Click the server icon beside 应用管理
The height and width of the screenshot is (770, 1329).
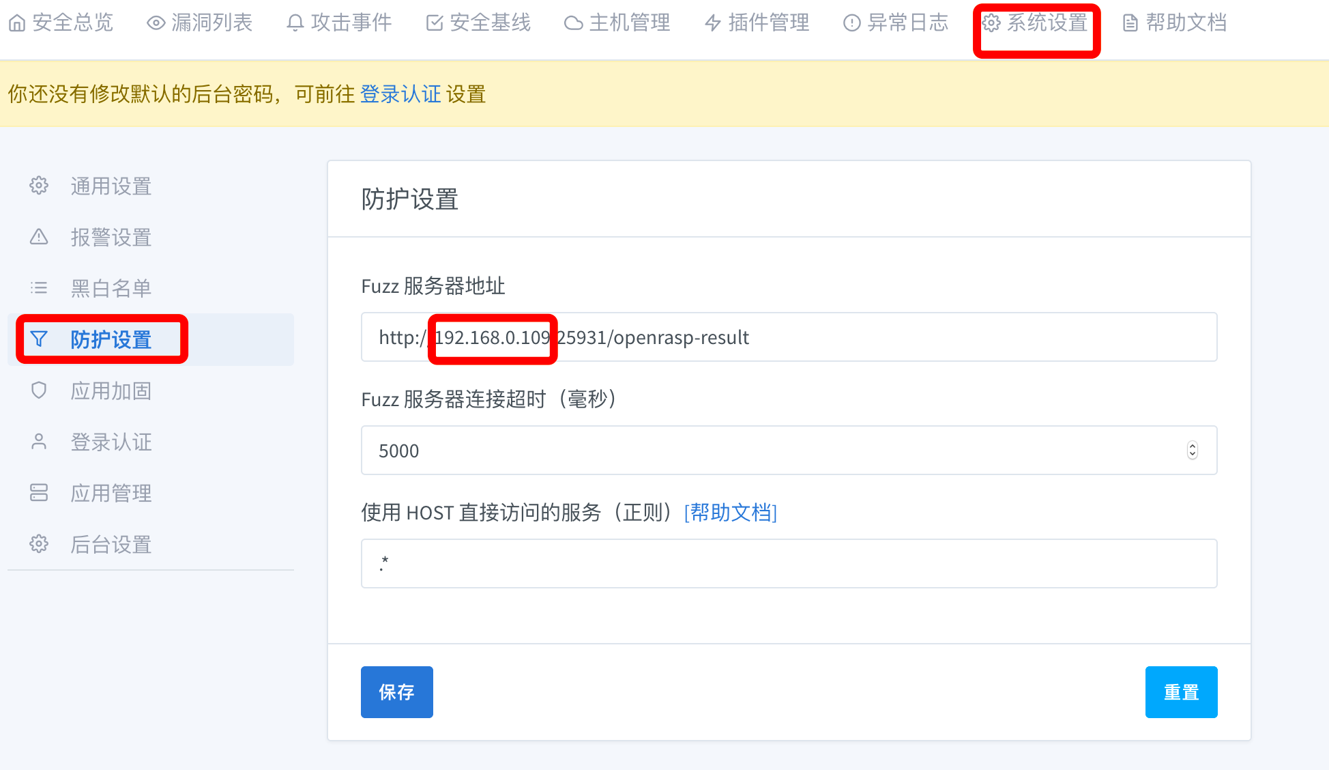click(39, 493)
